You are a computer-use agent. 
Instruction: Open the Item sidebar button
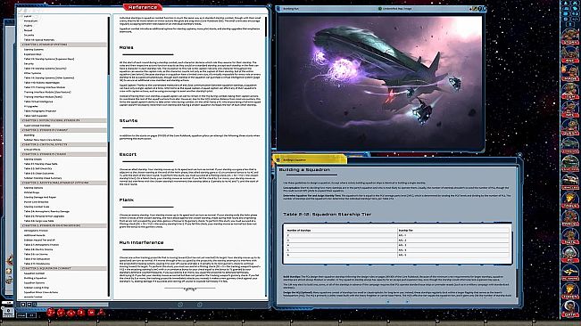click(570, 91)
